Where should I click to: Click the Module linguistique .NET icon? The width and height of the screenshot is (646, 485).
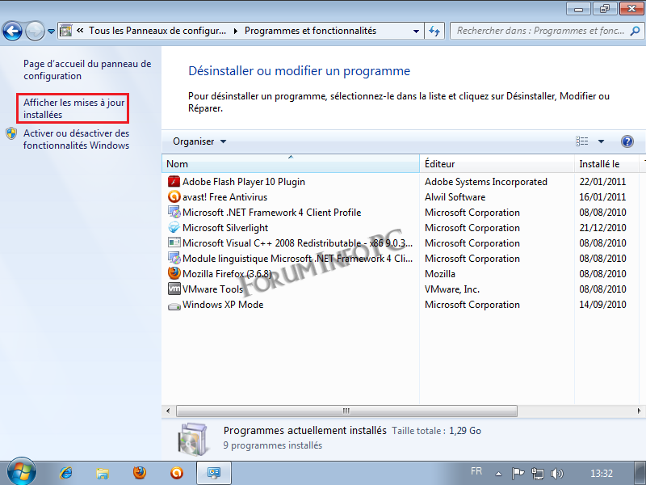[174, 258]
